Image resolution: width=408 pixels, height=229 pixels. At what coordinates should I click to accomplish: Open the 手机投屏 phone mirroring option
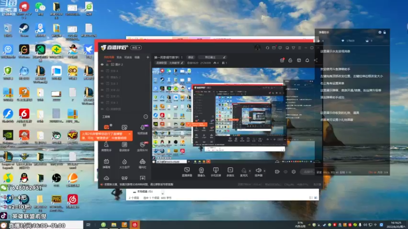point(216,172)
